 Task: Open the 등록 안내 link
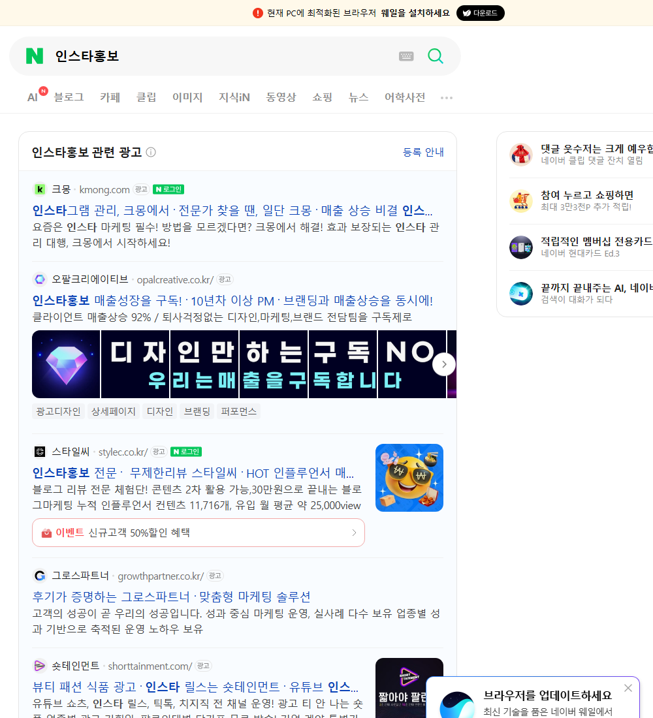423,152
